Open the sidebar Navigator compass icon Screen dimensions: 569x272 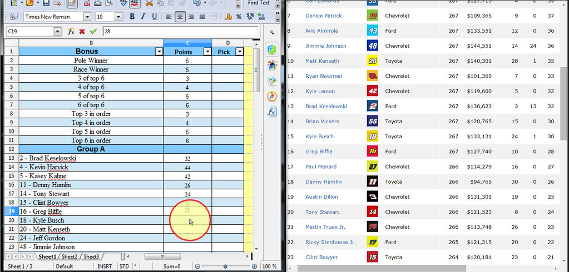[x=272, y=96]
